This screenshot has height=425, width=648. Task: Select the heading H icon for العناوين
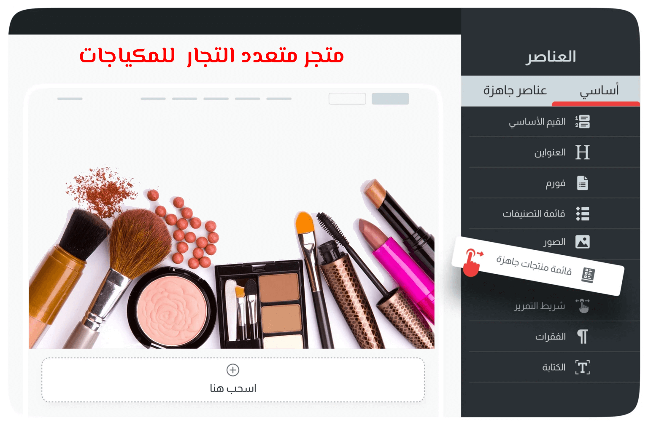(583, 152)
